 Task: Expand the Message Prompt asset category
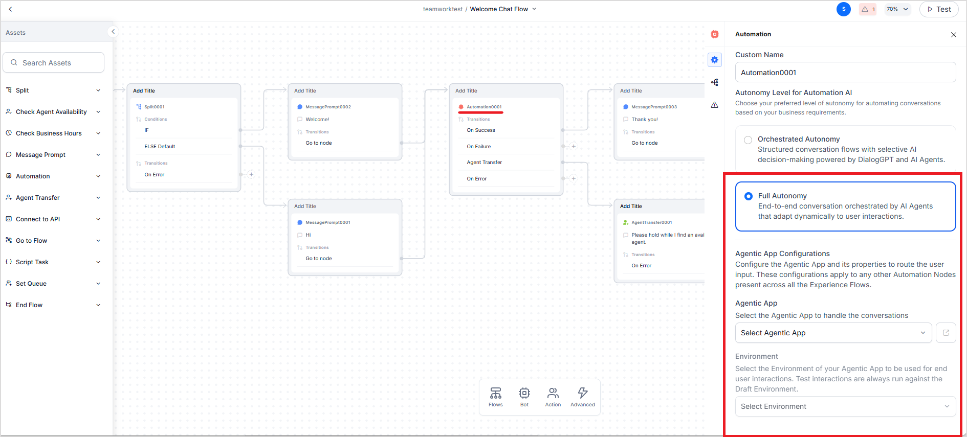pyautogui.click(x=53, y=155)
